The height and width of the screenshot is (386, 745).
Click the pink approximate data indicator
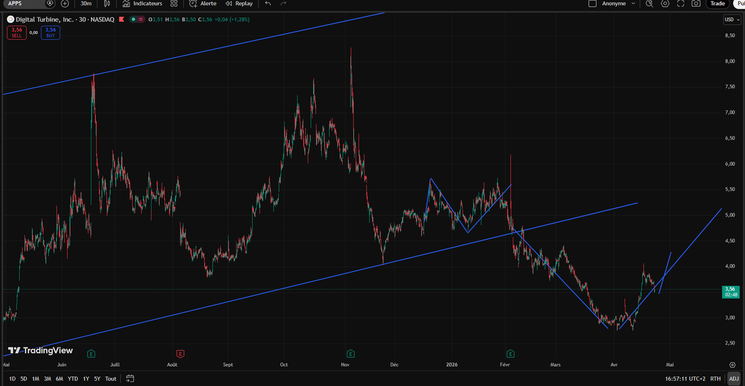141,19
